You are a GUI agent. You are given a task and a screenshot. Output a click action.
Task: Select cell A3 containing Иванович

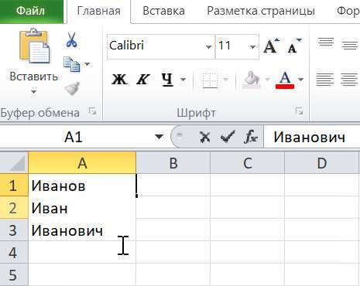(x=82, y=230)
